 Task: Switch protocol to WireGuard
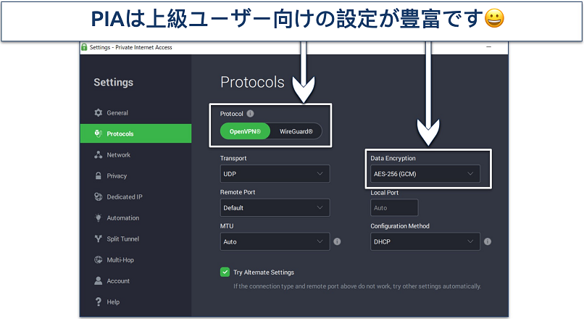click(296, 131)
